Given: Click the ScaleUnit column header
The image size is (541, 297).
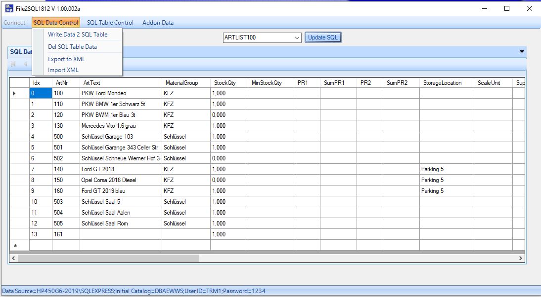Looking at the screenshot, I should (x=493, y=82).
